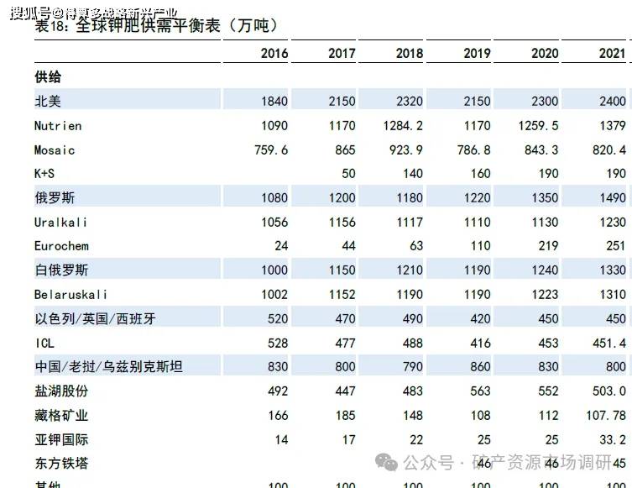Click the 北美 row label
632x488 pixels.
(48, 101)
